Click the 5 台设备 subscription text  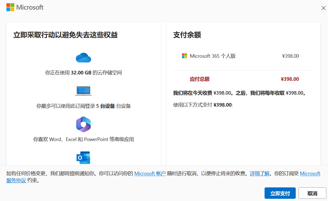83,106
